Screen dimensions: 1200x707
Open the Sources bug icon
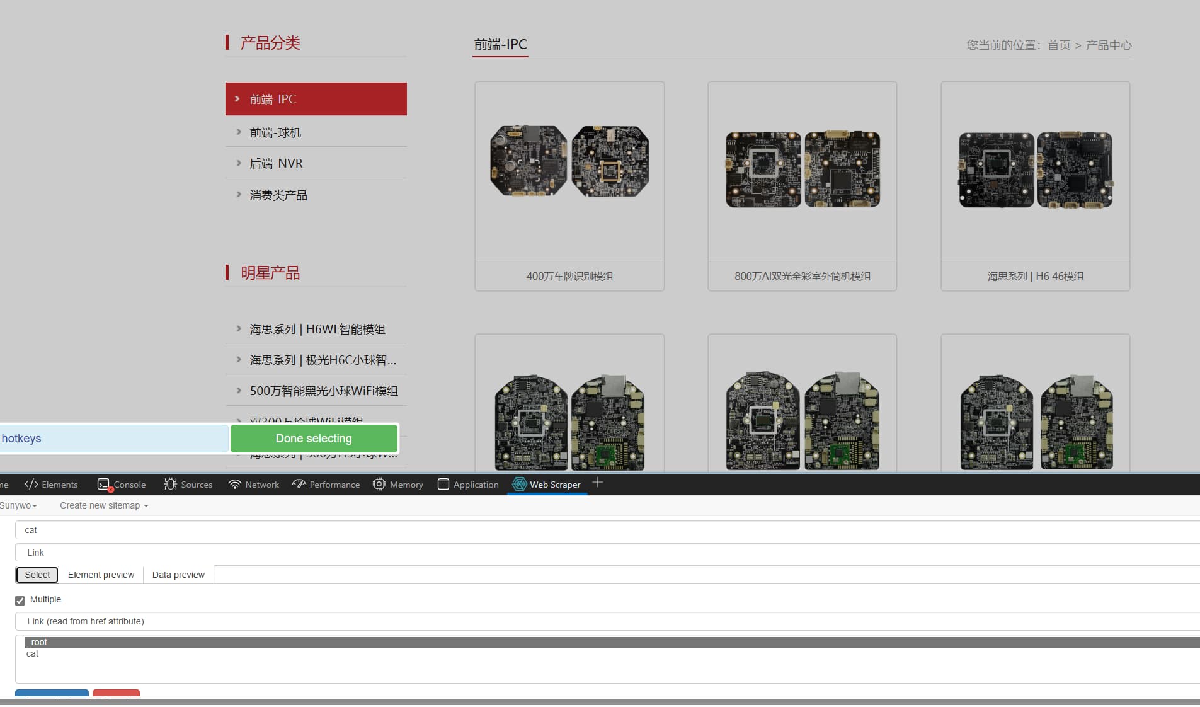click(x=170, y=484)
